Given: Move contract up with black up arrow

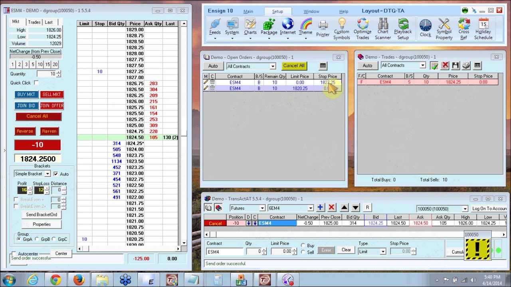Looking at the screenshot, I should [x=344, y=207].
